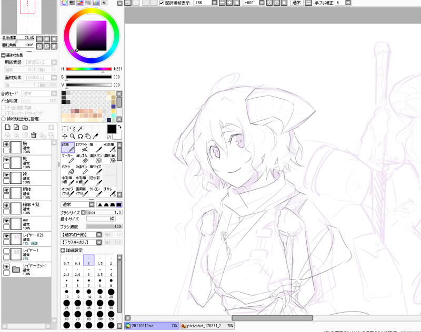
Task: Click the 通常 button in top toolbar
Action: 296,3
